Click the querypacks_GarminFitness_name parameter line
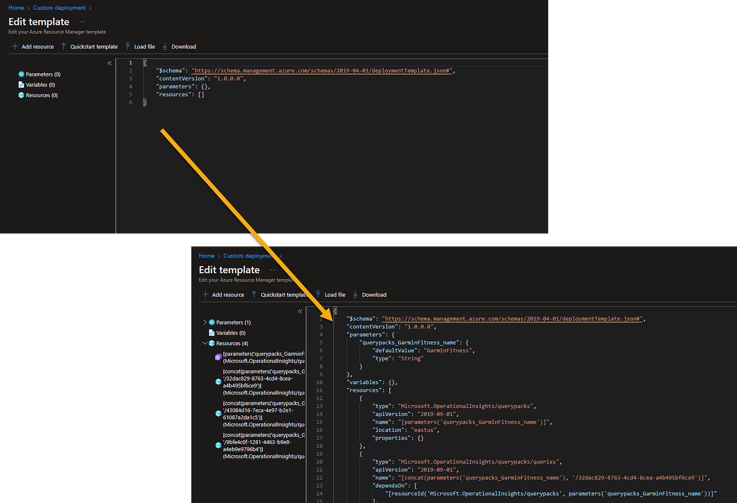 point(414,343)
